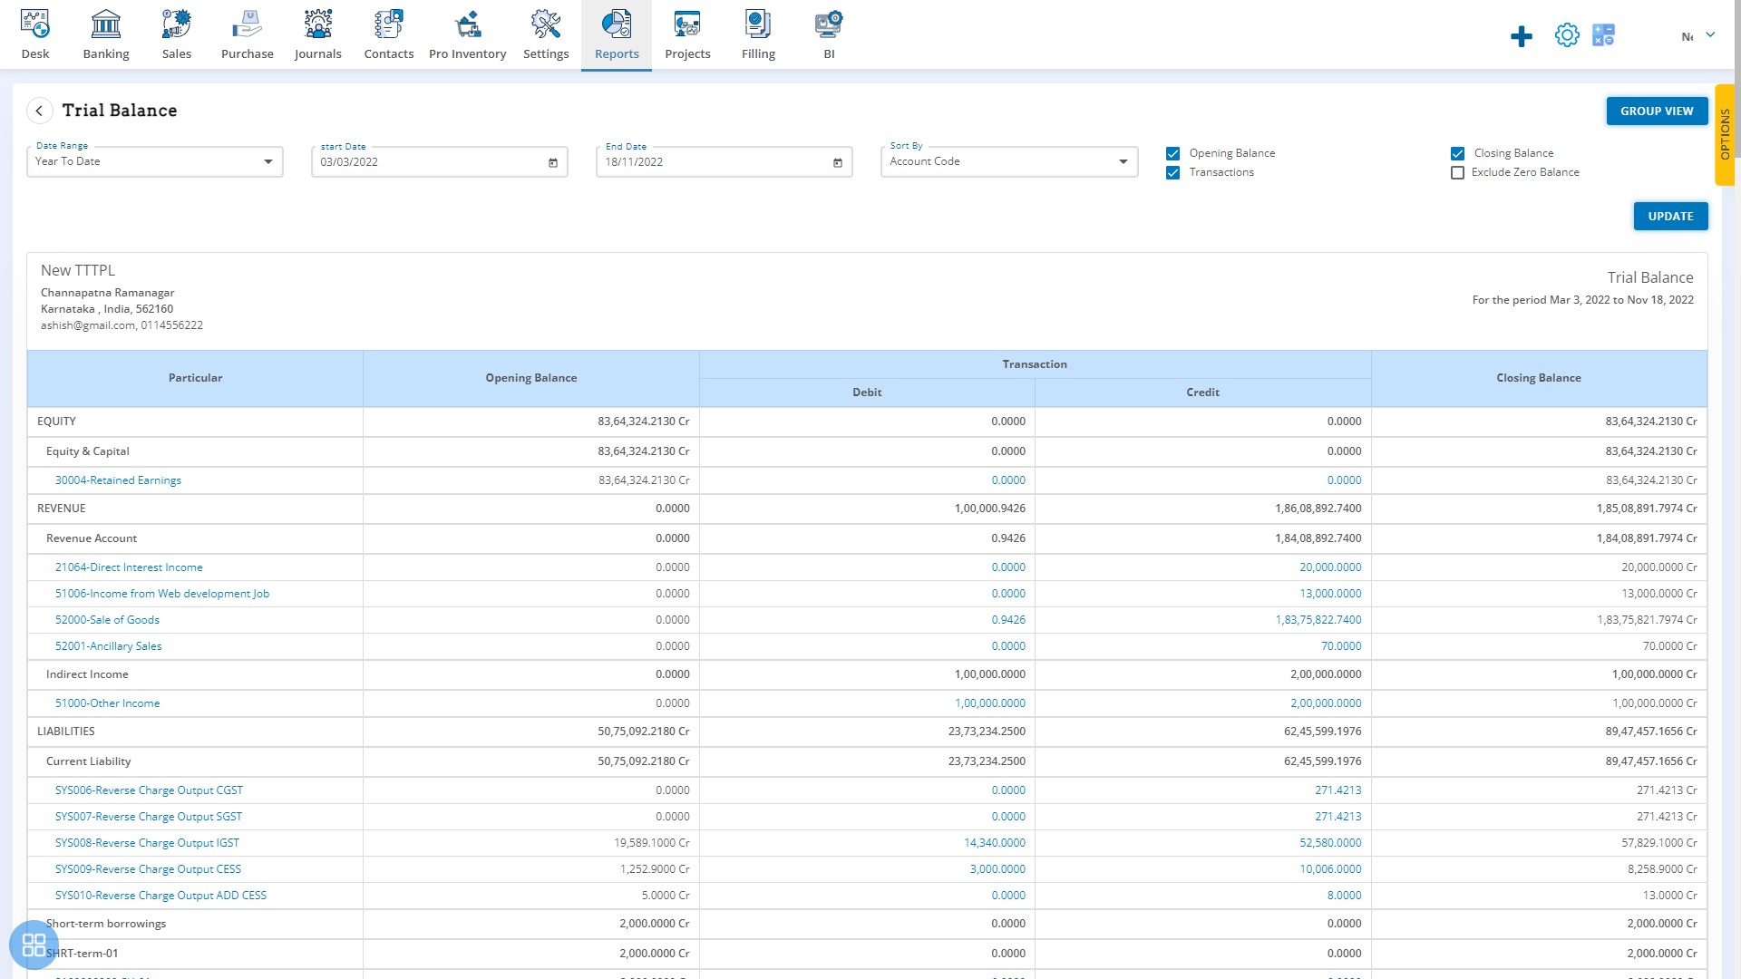Viewport: 1741px width, 979px height.
Task: Click the add new item plus icon
Action: (x=1521, y=34)
